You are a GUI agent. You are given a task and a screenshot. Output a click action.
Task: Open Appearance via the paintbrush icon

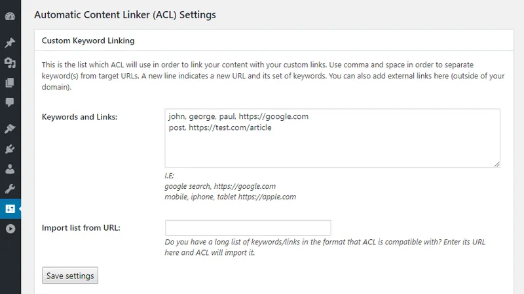tap(10, 129)
